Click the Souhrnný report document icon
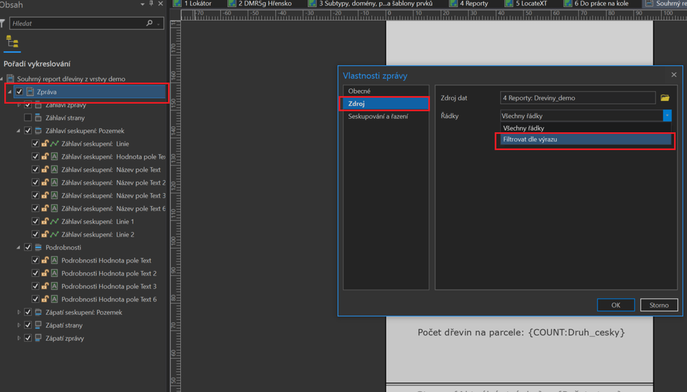Viewport: 687px width, 392px height. pyautogui.click(x=10, y=79)
